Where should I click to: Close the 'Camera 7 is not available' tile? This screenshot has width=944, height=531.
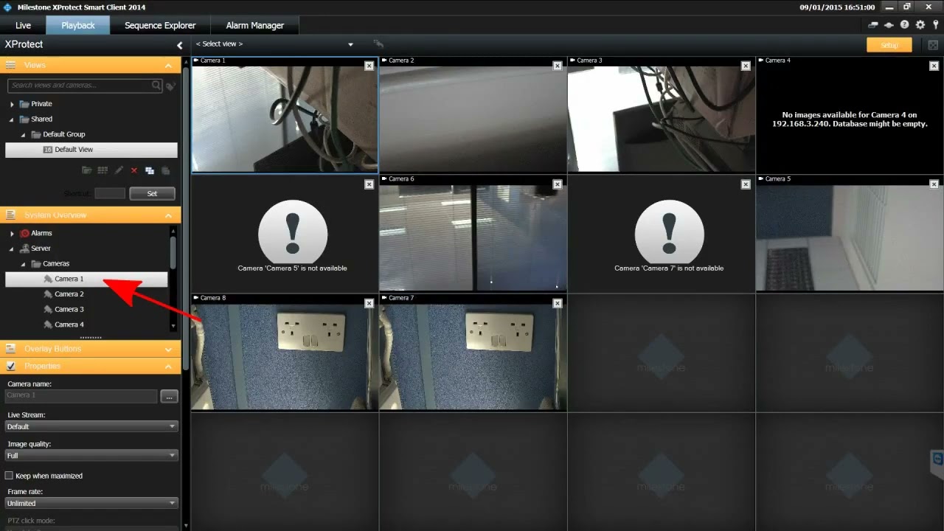(x=746, y=184)
